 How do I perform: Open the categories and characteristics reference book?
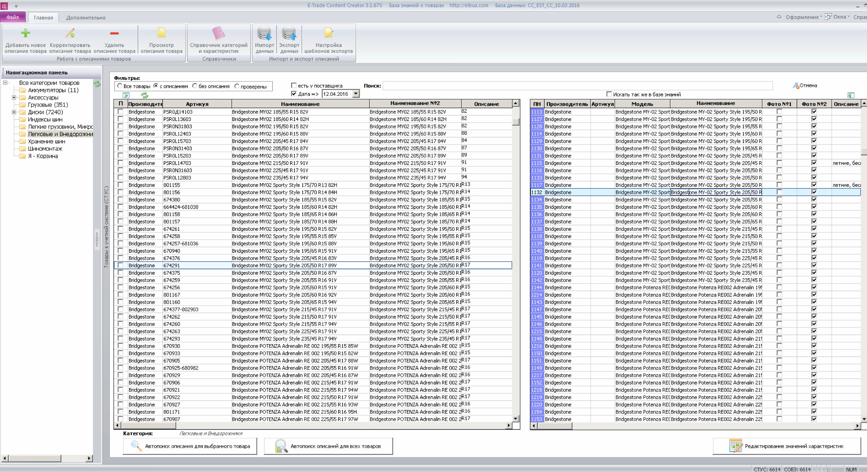pos(219,33)
